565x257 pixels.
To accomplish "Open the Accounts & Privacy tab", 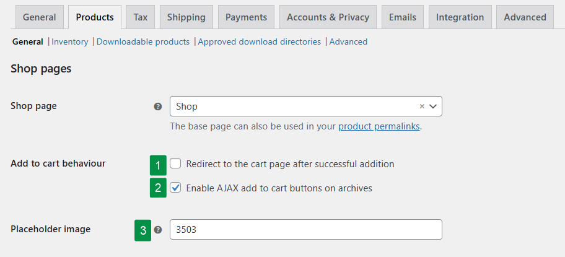I will coord(328,17).
